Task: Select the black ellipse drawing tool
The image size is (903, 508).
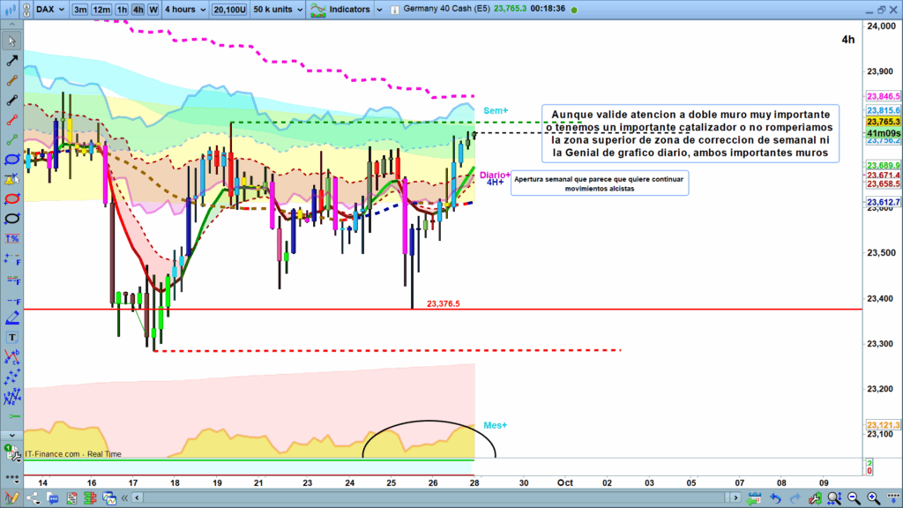Action: point(12,218)
